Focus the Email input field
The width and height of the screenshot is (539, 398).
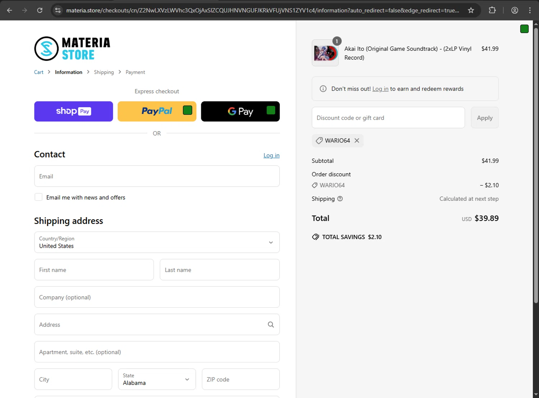coord(157,176)
